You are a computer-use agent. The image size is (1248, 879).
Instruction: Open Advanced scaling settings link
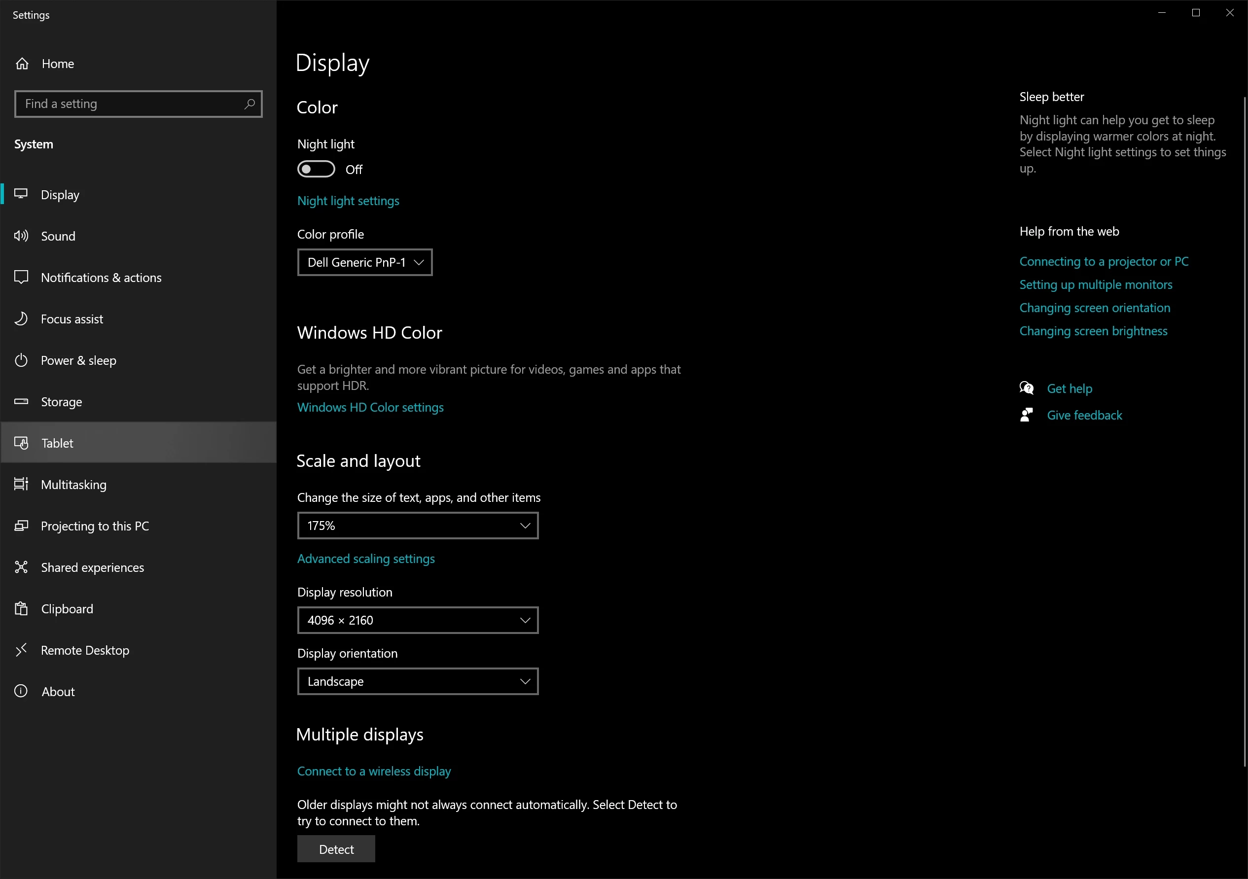coord(366,558)
